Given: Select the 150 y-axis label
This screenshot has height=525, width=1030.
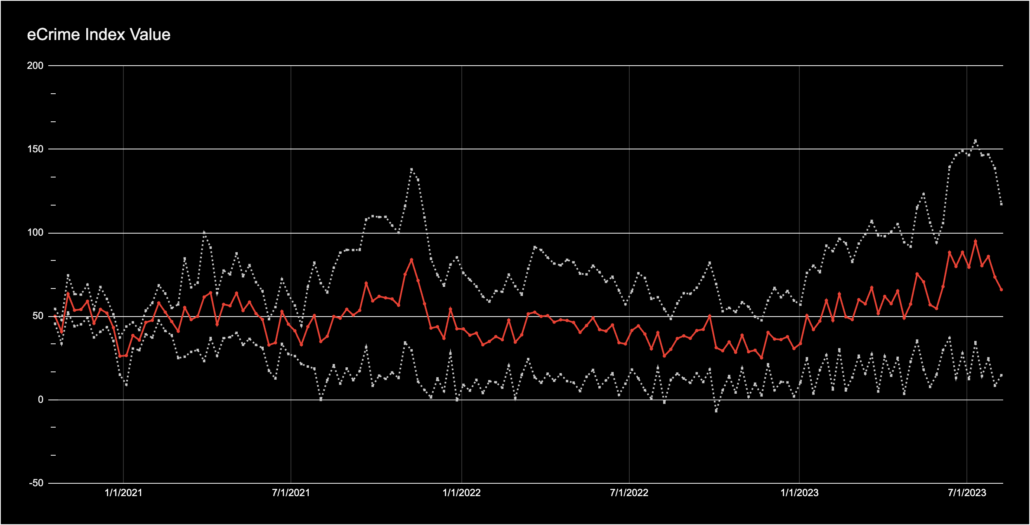Looking at the screenshot, I should (35, 149).
